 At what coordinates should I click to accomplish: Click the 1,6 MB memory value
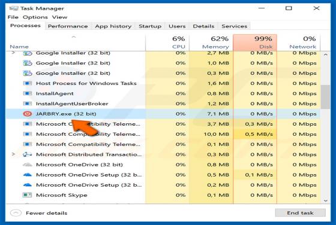coord(218,83)
